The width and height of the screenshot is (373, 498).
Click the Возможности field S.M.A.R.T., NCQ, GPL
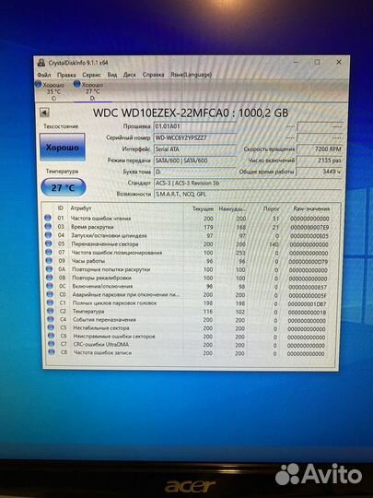pyautogui.click(x=248, y=194)
